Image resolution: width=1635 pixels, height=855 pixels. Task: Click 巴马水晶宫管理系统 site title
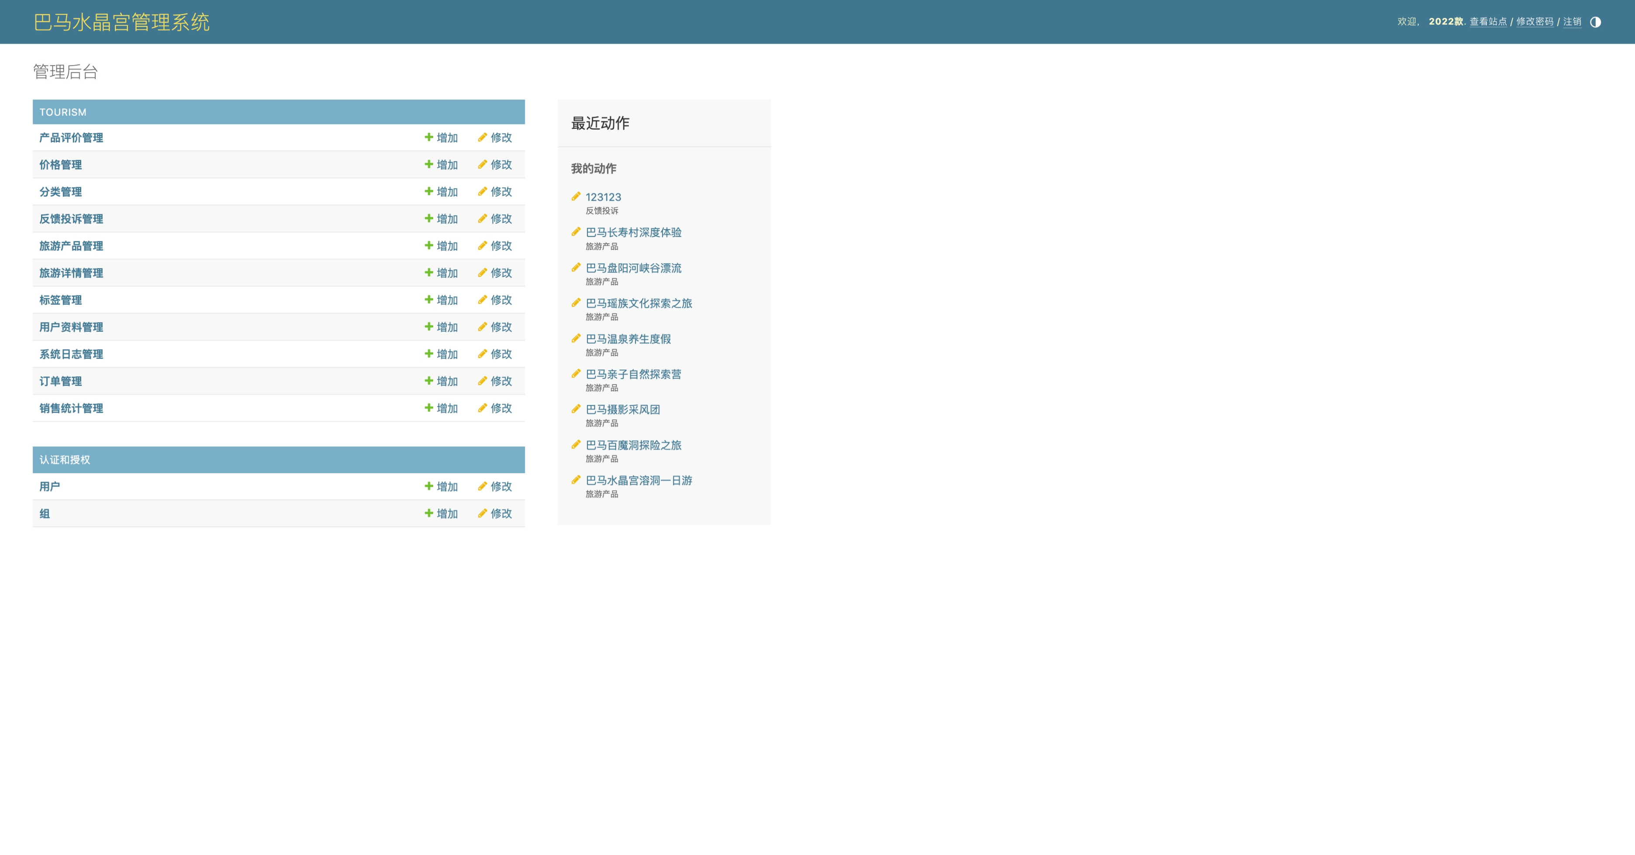click(121, 22)
